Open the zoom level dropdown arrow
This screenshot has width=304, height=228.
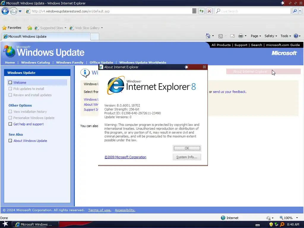(297, 218)
